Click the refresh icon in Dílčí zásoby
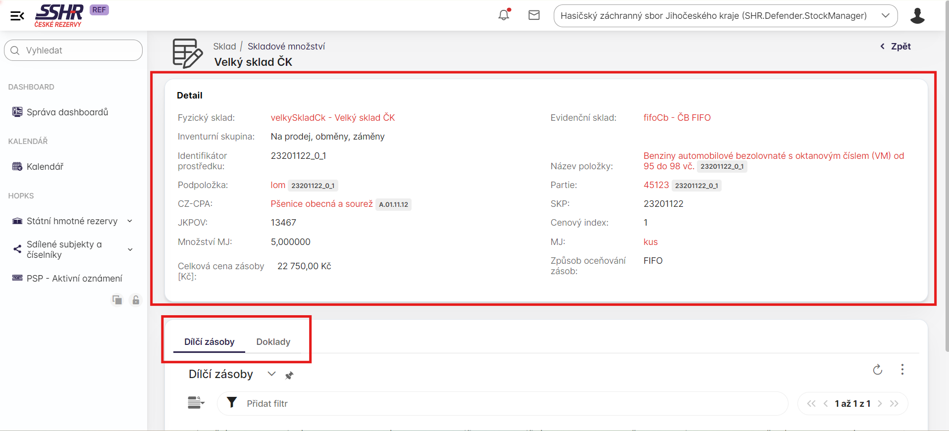 click(877, 370)
